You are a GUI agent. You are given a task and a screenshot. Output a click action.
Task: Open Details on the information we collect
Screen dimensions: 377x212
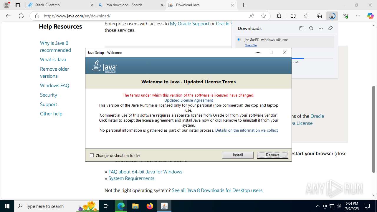pyautogui.click(x=247, y=130)
